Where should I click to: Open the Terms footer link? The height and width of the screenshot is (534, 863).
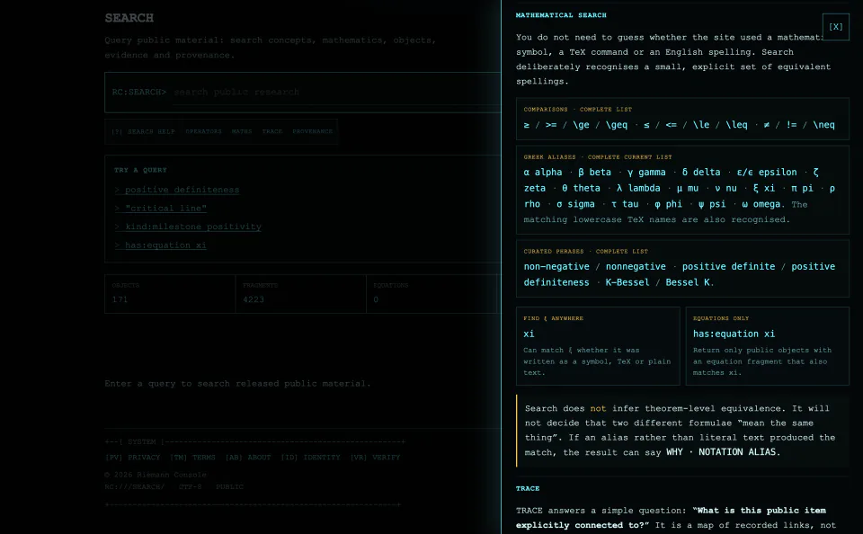[x=192, y=457]
